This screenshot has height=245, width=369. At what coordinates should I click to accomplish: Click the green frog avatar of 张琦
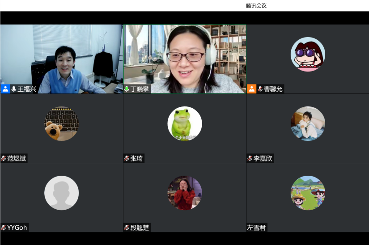(x=185, y=123)
